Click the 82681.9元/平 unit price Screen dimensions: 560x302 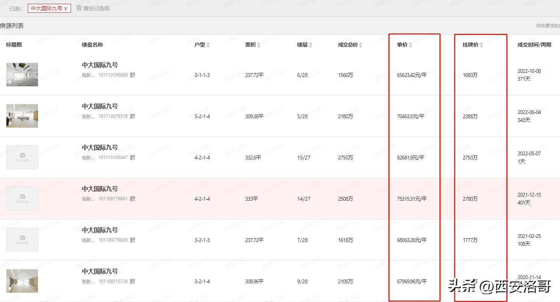[411, 158]
